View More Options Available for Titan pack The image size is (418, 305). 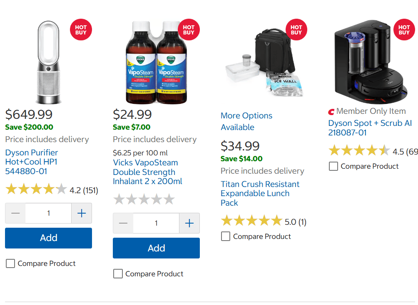coord(246,121)
